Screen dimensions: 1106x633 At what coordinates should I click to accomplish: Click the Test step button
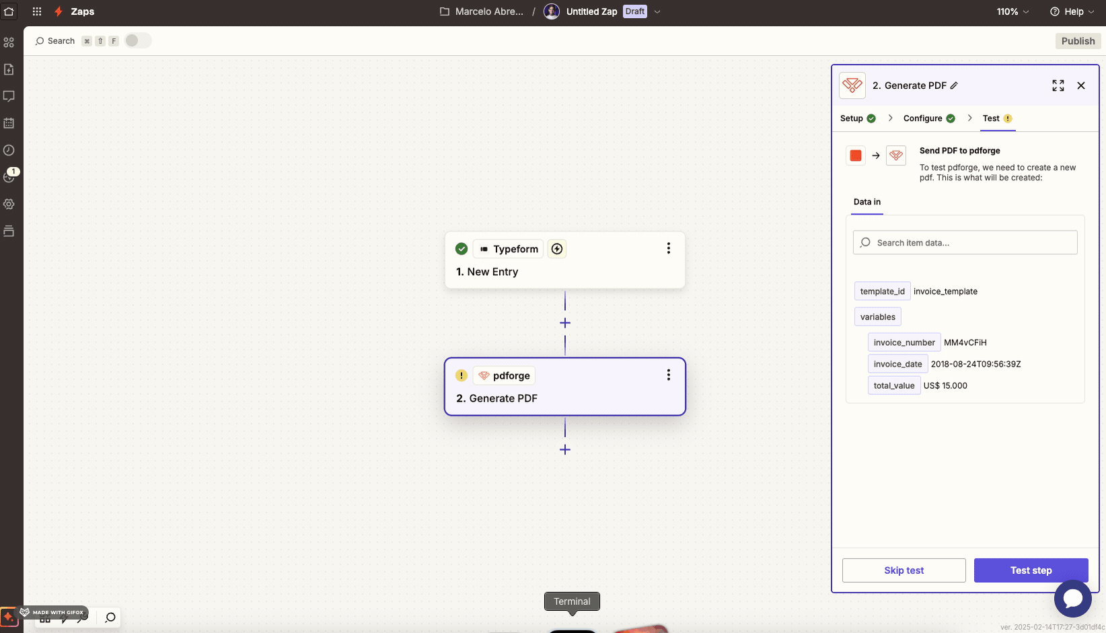(1031, 570)
